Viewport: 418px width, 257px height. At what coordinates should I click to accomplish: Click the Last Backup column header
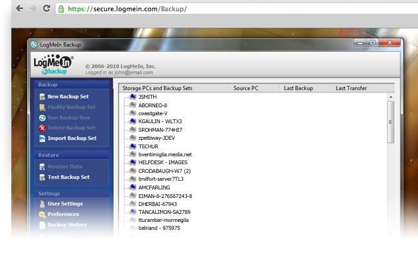coord(299,88)
